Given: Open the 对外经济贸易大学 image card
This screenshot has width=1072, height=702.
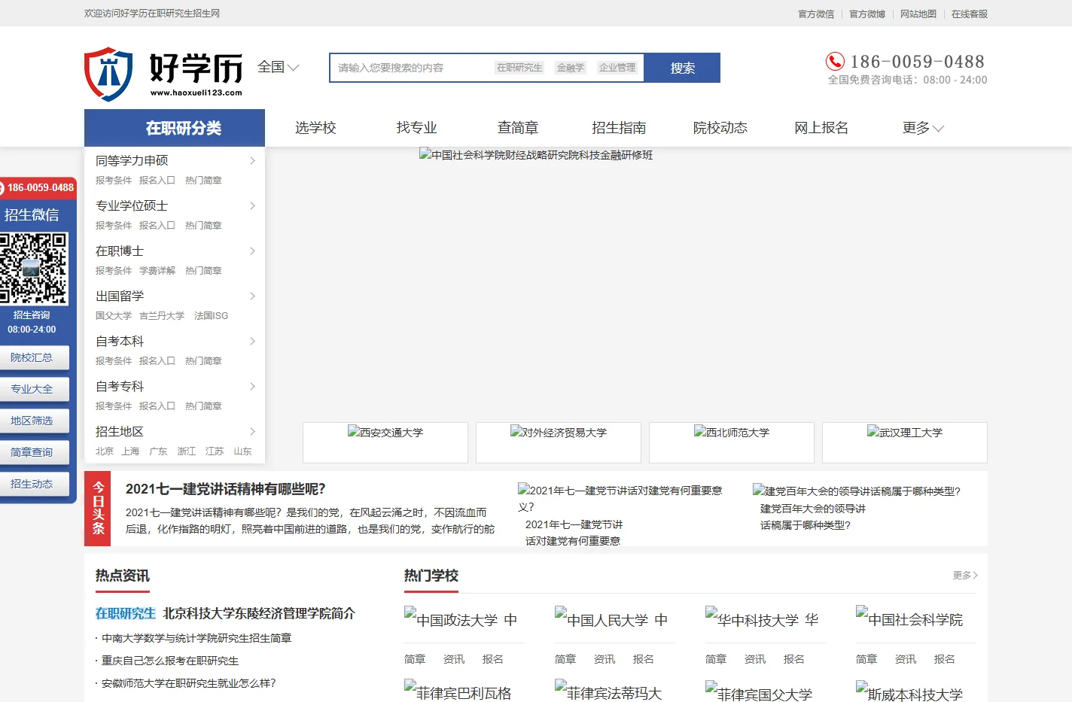Looking at the screenshot, I should 559,442.
